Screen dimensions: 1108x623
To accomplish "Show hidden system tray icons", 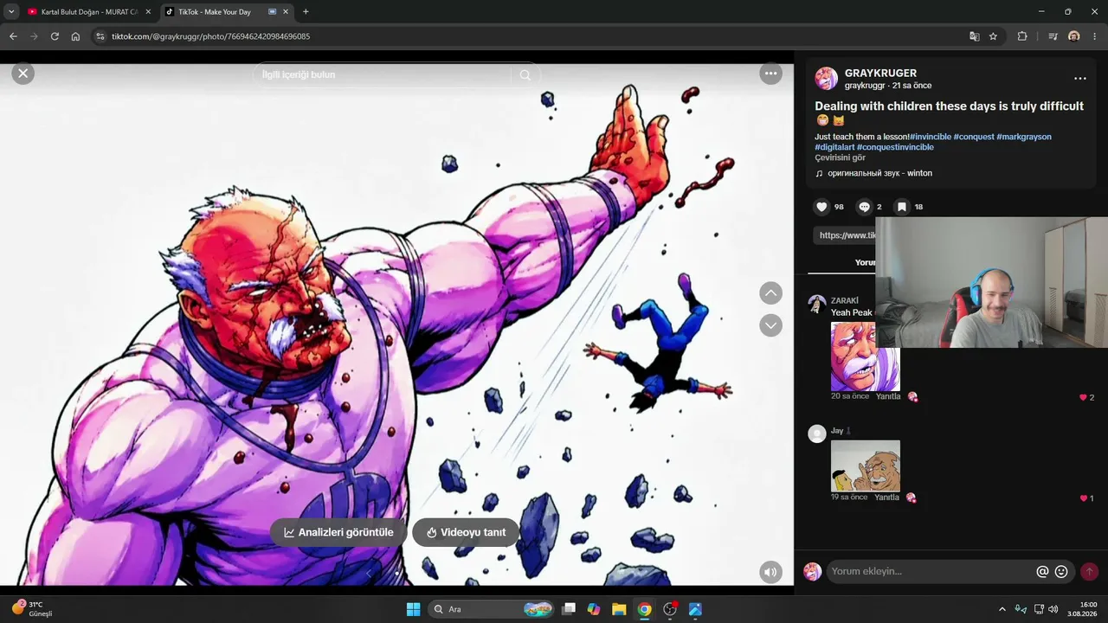I will point(1002,609).
